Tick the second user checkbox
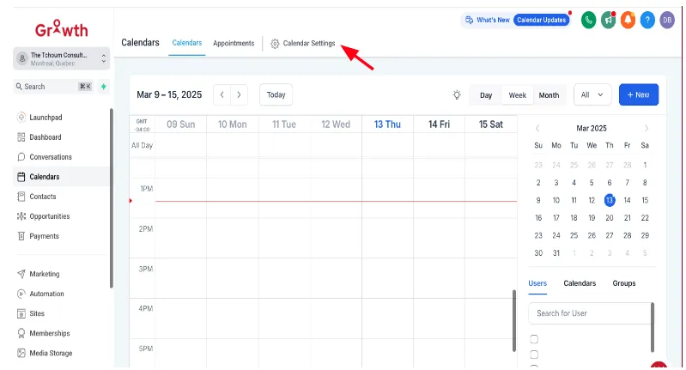 534,355
